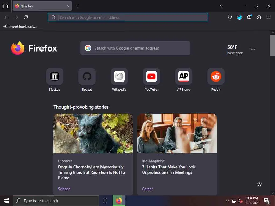Click Import bookmarks link

click(20, 27)
